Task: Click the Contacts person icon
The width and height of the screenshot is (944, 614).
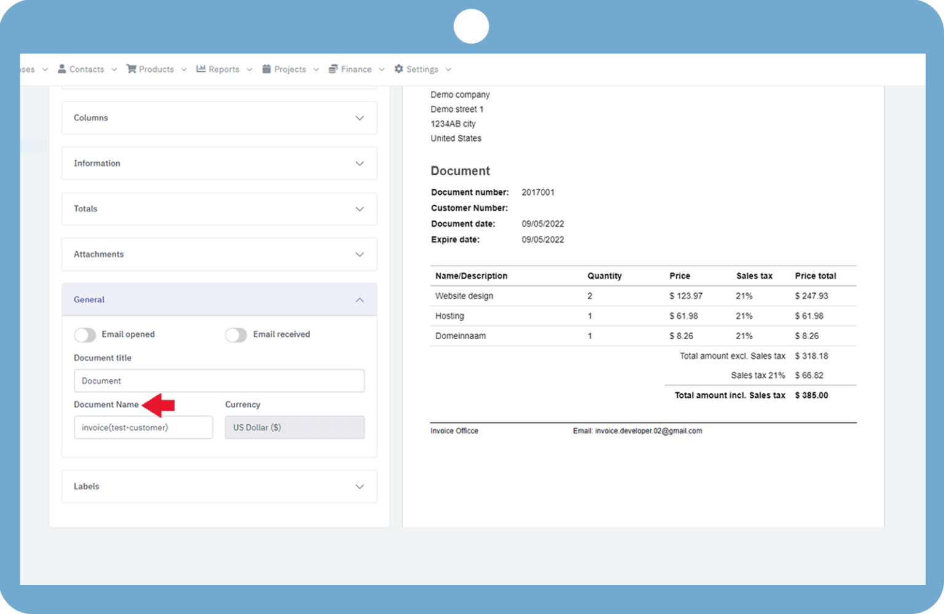Action: (62, 69)
